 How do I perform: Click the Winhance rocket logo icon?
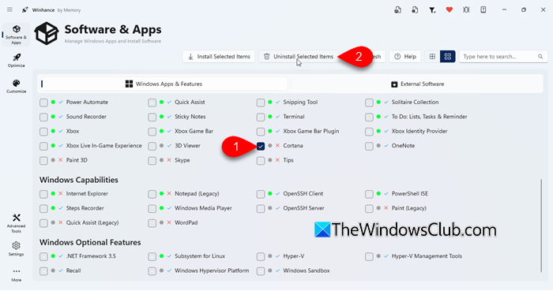[24, 9]
